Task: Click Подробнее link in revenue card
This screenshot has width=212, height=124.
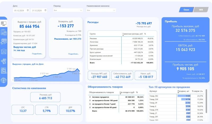Action: (37, 54)
